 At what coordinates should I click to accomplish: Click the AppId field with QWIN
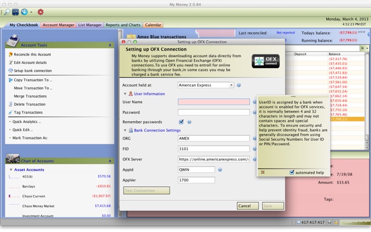point(196,170)
